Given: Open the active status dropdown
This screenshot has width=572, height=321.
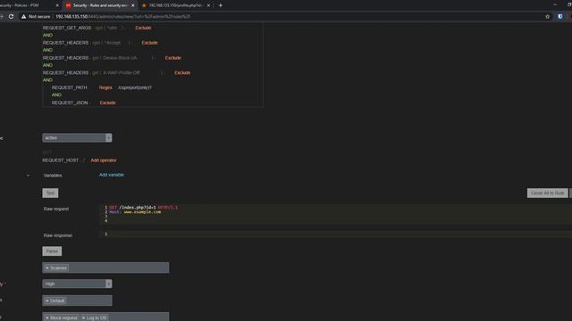Looking at the screenshot, I should point(77,137).
